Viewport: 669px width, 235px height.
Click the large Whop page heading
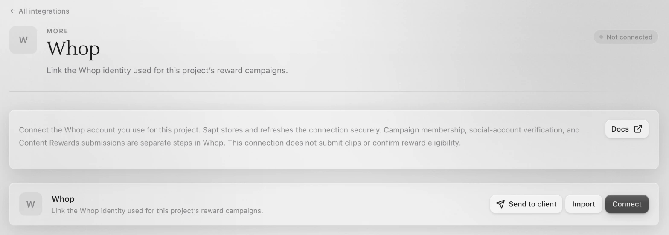73,49
